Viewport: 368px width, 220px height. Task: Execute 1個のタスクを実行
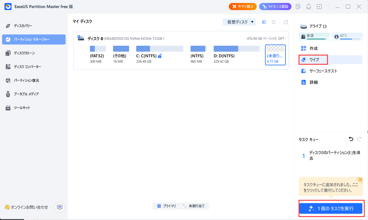(x=331, y=208)
